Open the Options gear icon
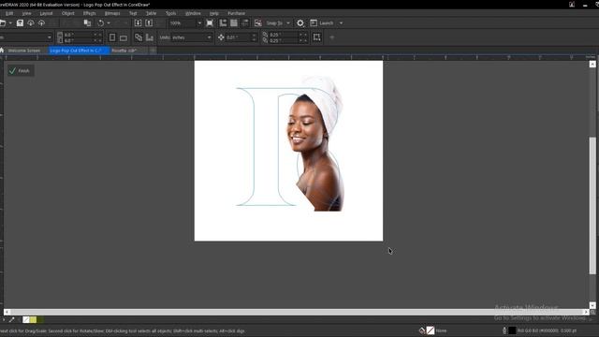This screenshot has height=337, width=599. pyautogui.click(x=300, y=23)
